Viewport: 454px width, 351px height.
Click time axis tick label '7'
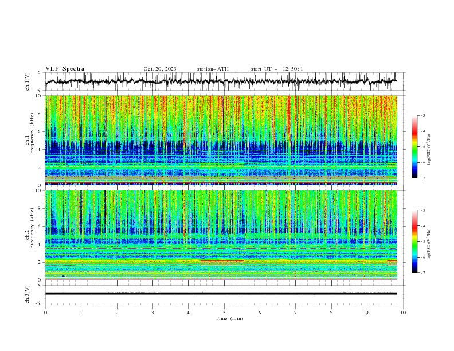[x=296, y=313]
